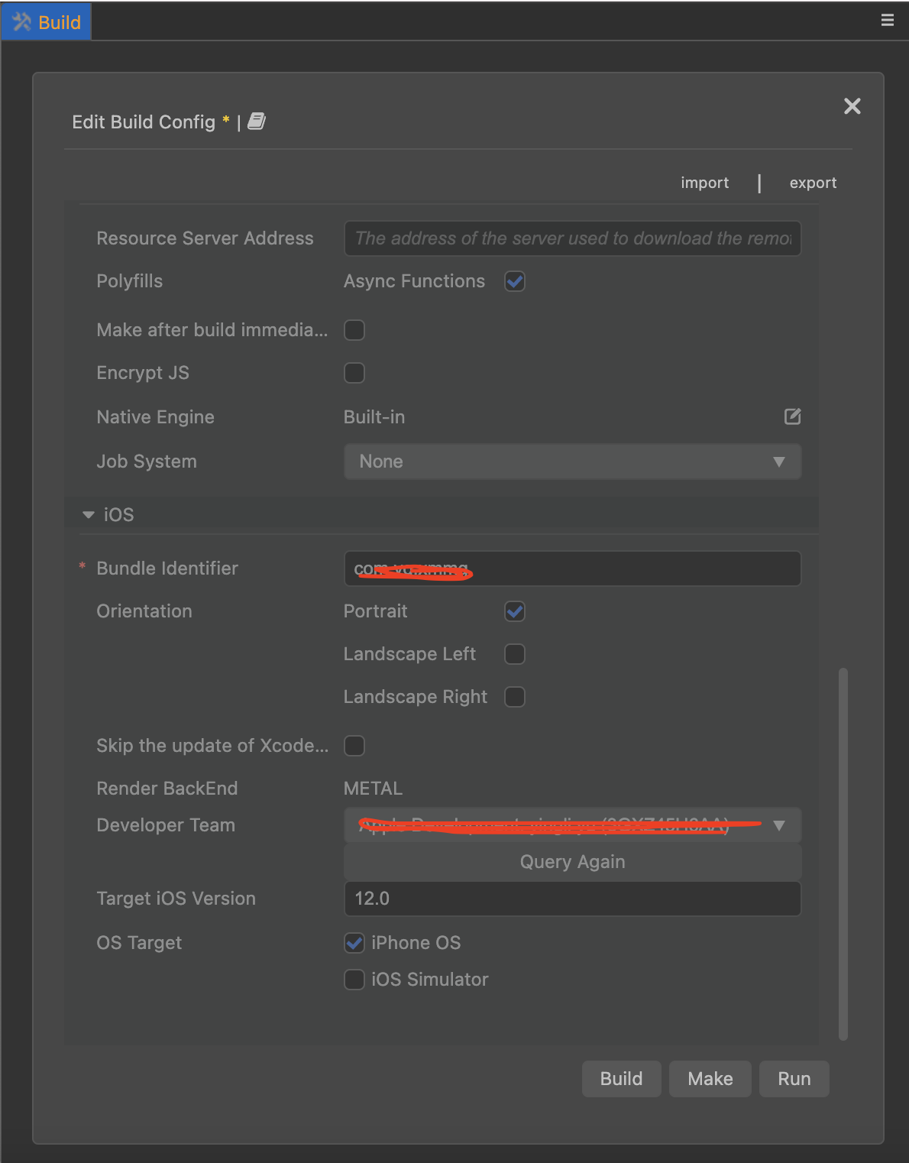Open the Build panel hamburger menu
The width and height of the screenshot is (909, 1163).
point(887,21)
